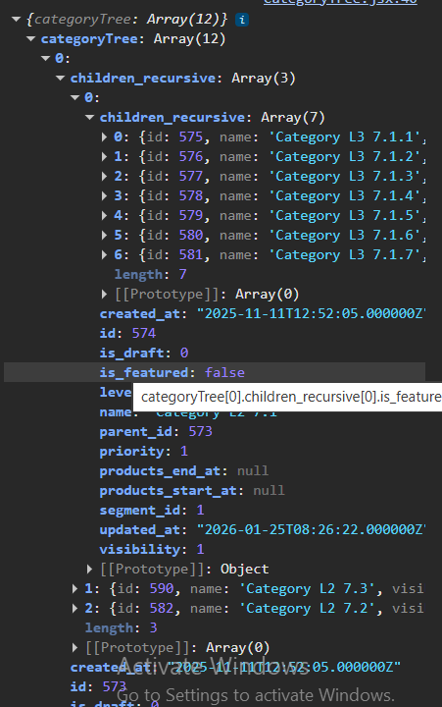Screen dimensions: 442x707
Task: Collapse children_recursive: Array(7) node
Action: click(89, 118)
